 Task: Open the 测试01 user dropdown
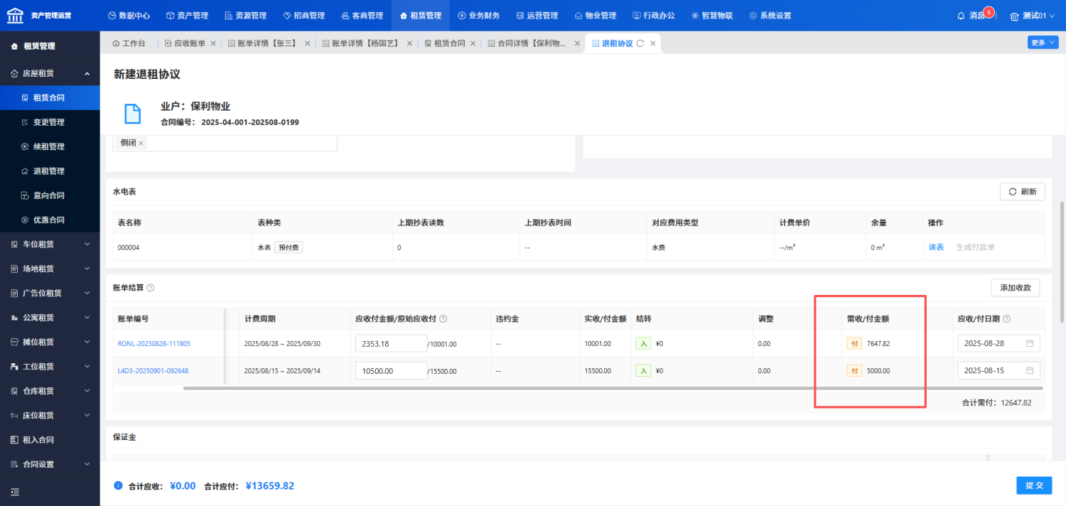(x=1033, y=16)
